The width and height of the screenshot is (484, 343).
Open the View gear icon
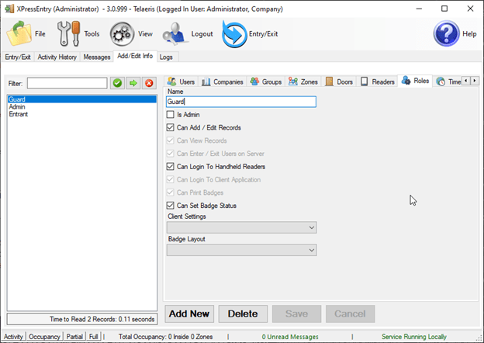click(x=123, y=35)
